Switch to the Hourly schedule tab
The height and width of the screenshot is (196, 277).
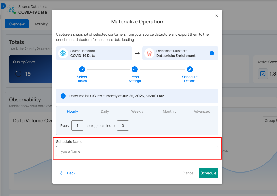coord(73,111)
